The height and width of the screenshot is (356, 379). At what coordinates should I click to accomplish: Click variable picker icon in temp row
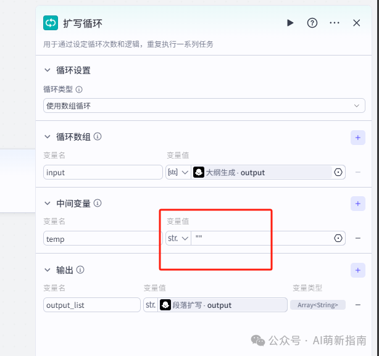tap(338, 238)
